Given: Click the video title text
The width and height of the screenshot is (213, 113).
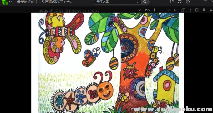Looking at the screenshot, I should 44,2.
